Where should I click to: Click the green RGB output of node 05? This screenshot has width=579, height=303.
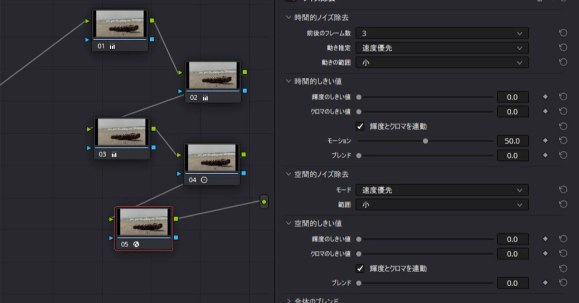(176, 218)
